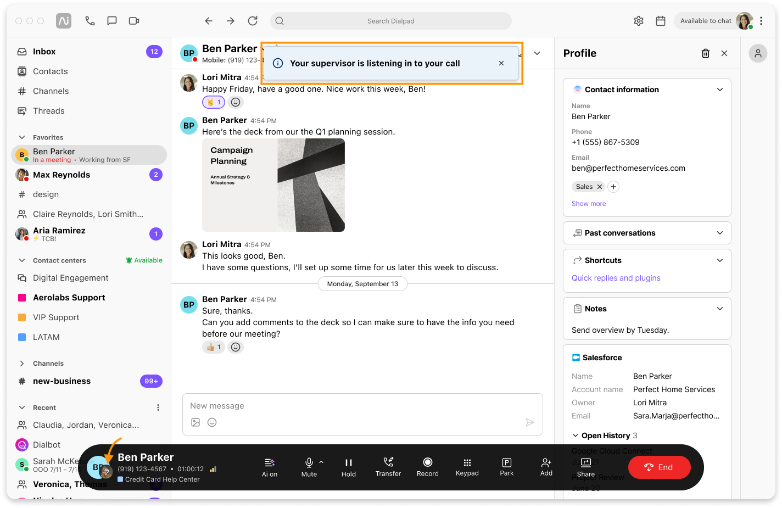
Task: Share your screen from the call bar
Action: (x=586, y=467)
